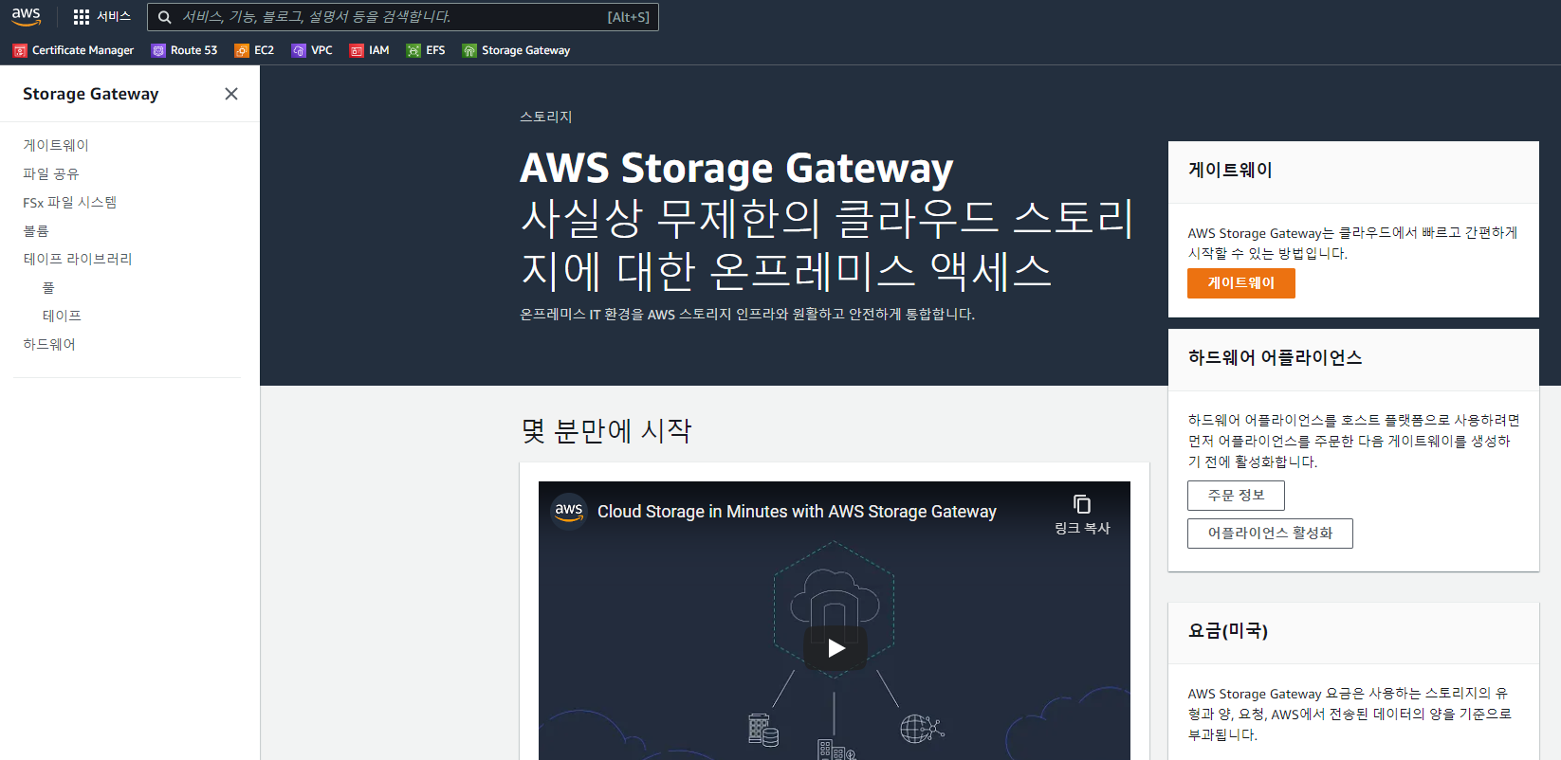The image size is (1561, 760).
Task: Open 파일 공유 in the side navigation
Action: [x=51, y=173]
